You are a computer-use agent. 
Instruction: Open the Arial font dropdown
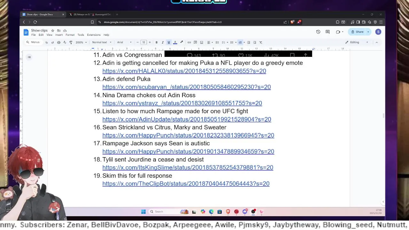(124, 42)
